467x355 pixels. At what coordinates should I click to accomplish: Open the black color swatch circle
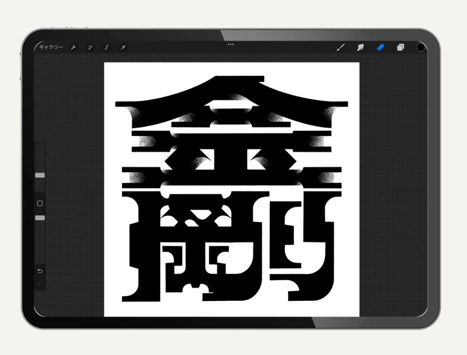coord(420,47)
